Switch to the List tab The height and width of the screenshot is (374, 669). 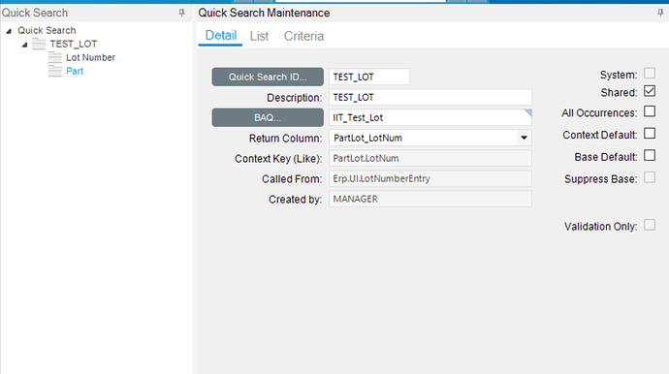click(x=259, y=36)
